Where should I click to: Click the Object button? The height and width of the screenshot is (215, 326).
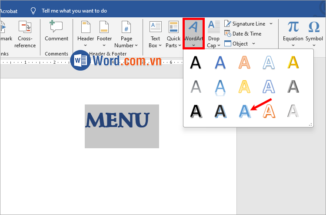click(x=236, y=43)
